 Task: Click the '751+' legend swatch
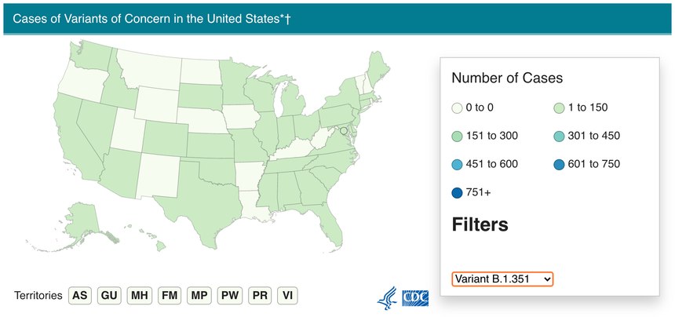coord(457,193)
